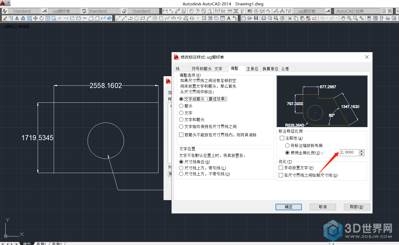Screen dimensions: 399x245
Task: Enable 若箭头不能放在尺寸界线内,则将其消除 checkbox
Action: point(218,135)
